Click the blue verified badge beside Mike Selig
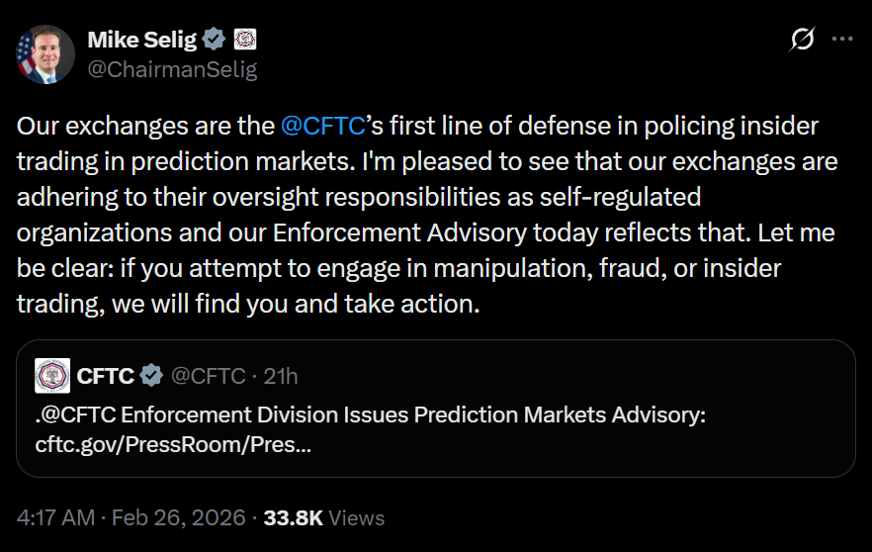Screen dimensions: 872x552 click(x=213, y=40)
